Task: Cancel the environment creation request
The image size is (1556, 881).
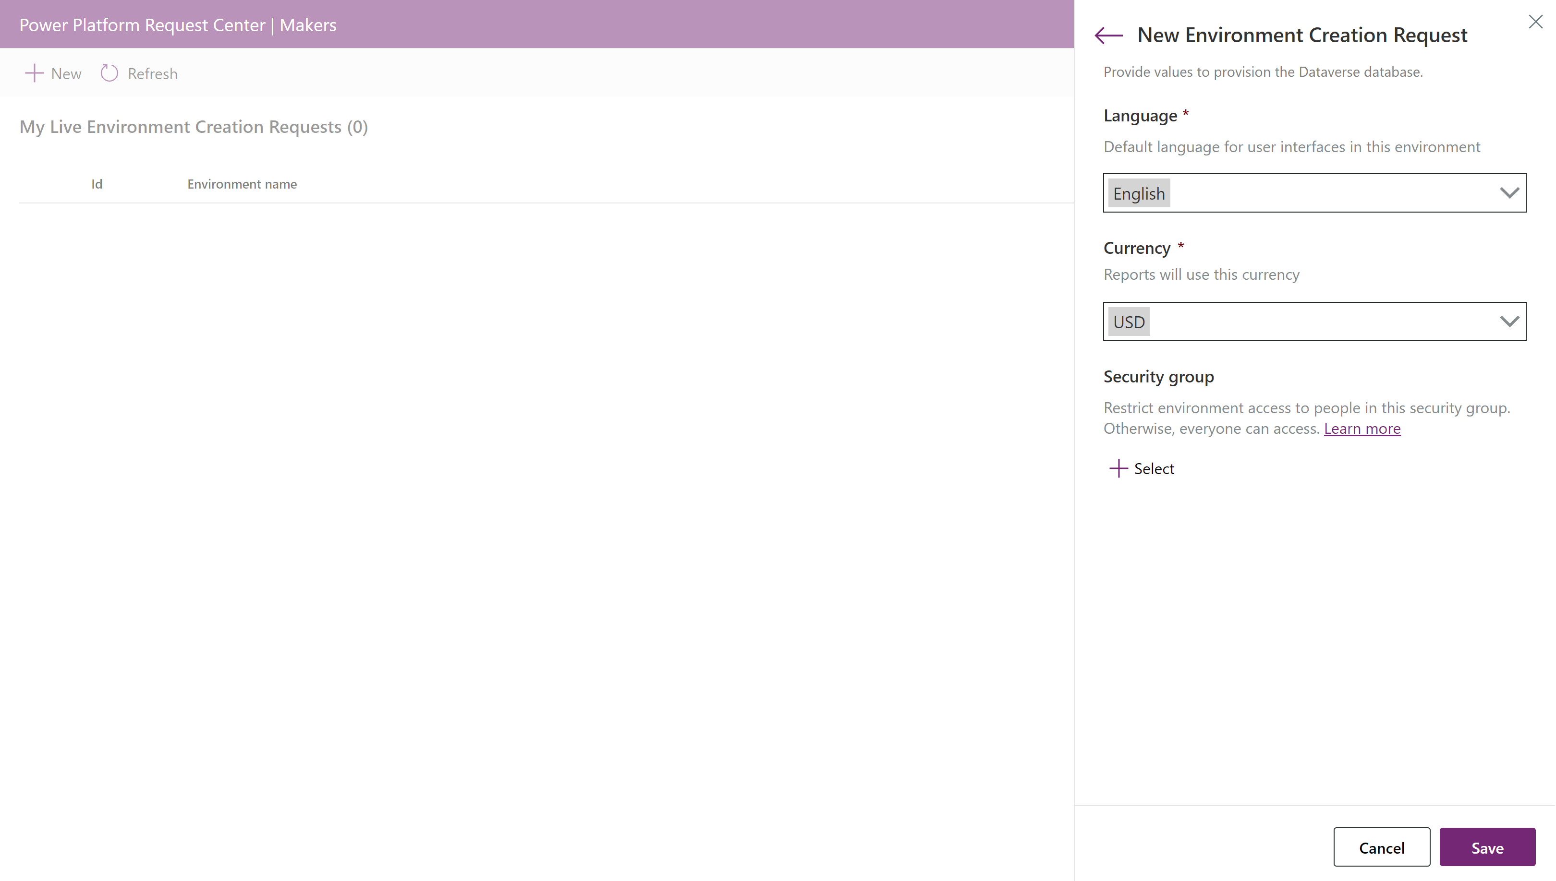Action: tap(1382, 847)
